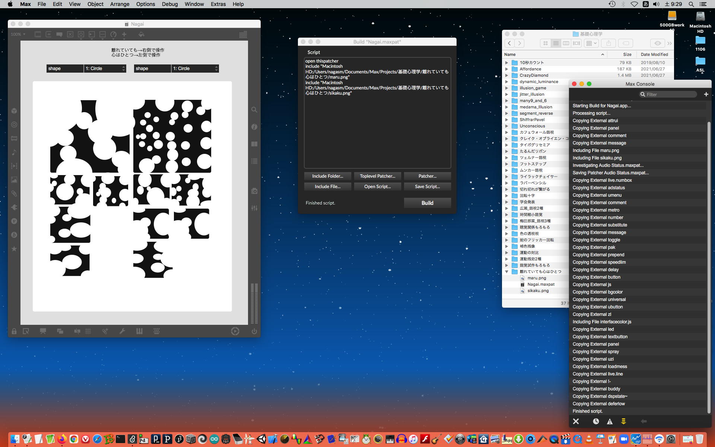Click the audio on/off power icon
The width and height of the screenshot is (715, 447).
[254, 331]
